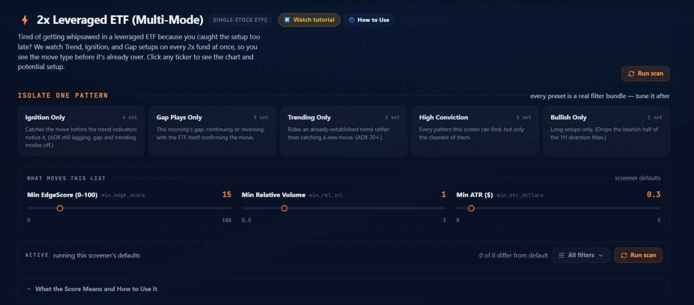
Task: Click the min_atr_dollars parameter label
Action: (x=520, y=195)
